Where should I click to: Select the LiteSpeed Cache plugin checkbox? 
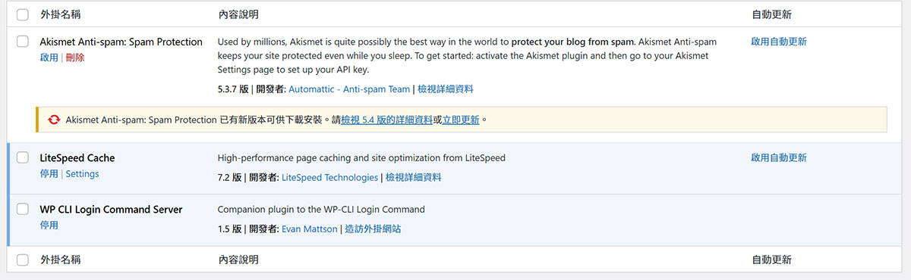coord(23,158)
